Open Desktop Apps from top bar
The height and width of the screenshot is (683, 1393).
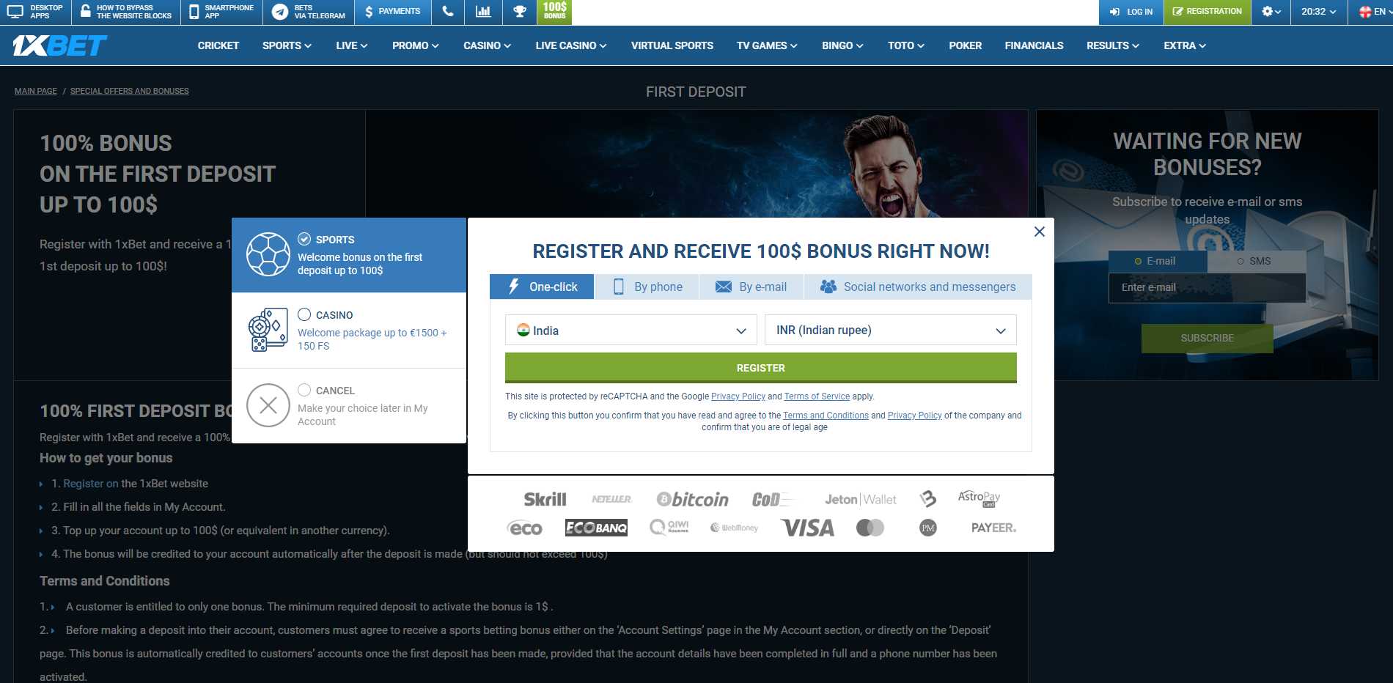35,12
